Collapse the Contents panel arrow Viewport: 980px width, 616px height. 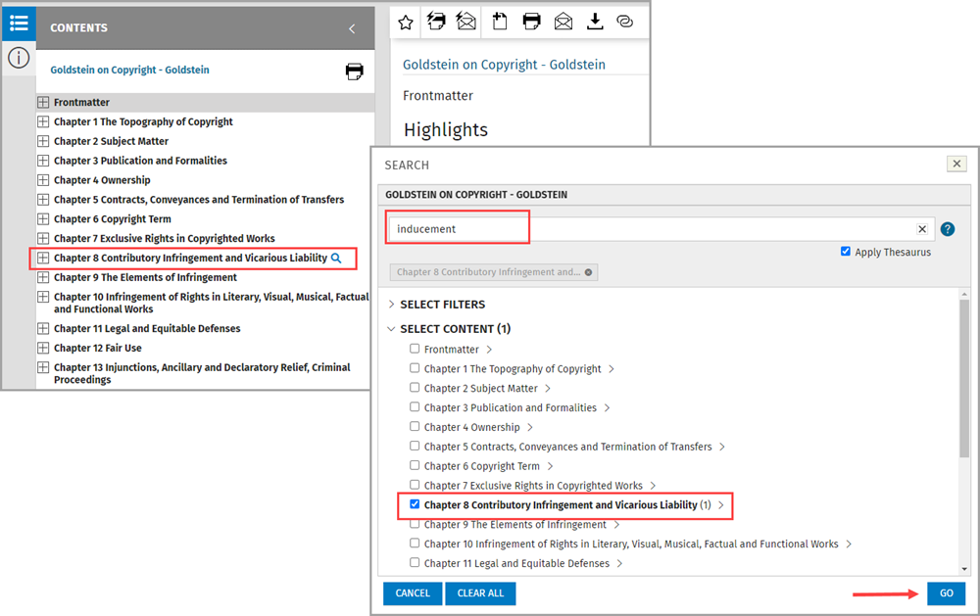point(352,28)
